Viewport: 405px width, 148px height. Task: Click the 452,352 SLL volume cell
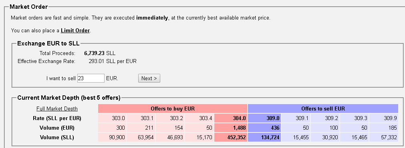(x=231, y=137)
